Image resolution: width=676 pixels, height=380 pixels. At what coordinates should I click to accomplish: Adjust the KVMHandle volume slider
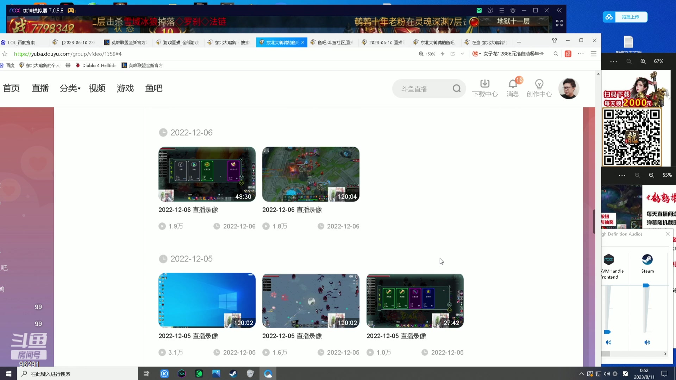607,331
